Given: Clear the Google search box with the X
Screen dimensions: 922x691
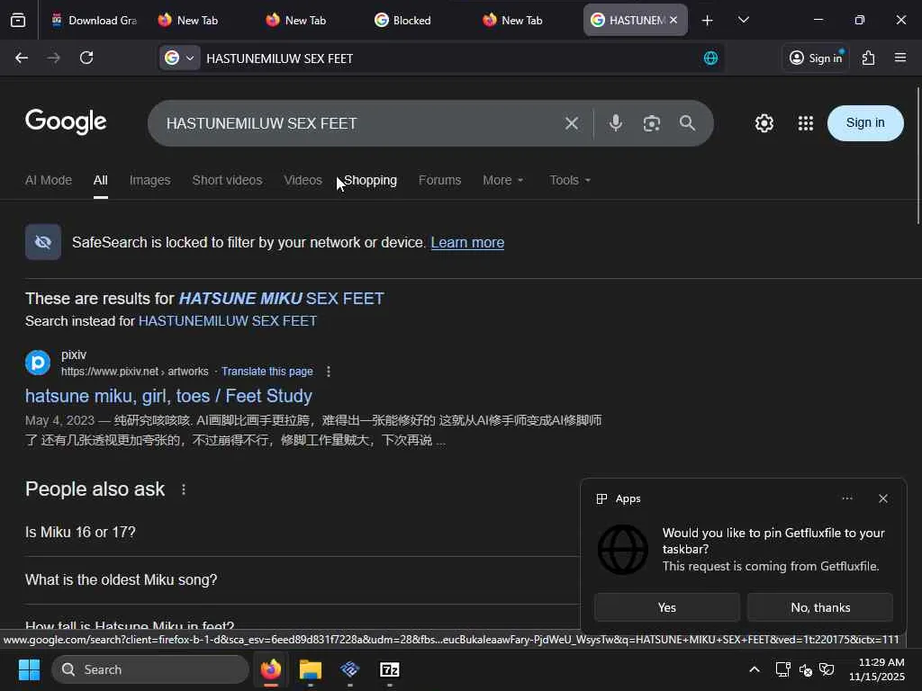Looking at the screenshot, I should [x=572, y=123].
